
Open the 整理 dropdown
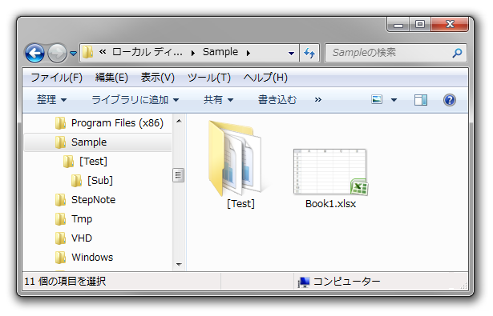pos(52,100)
